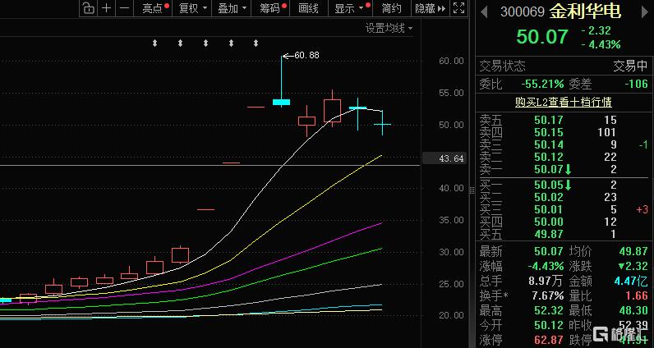
Task: Open 叠加 overlay dropdown
Action: tap(232, 8)
